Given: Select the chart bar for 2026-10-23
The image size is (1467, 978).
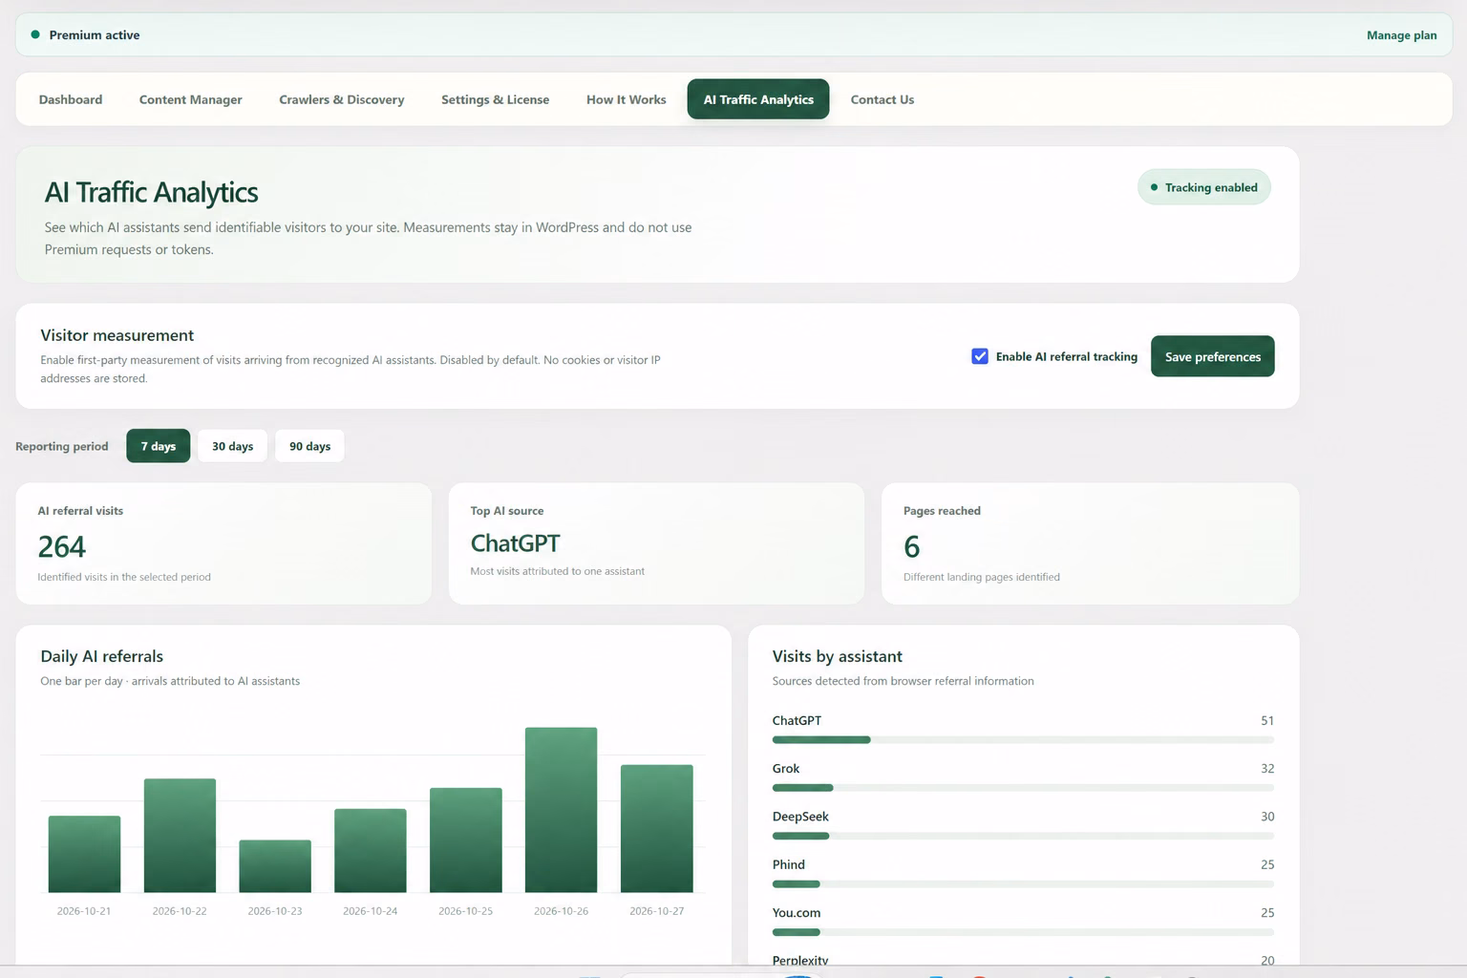Looking at the screenshot, I should click(x=275, y=866).
